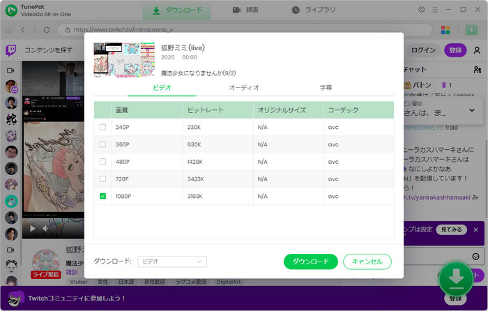
Task: Click the large green floating download button
Action: click(x=456, y=279)
